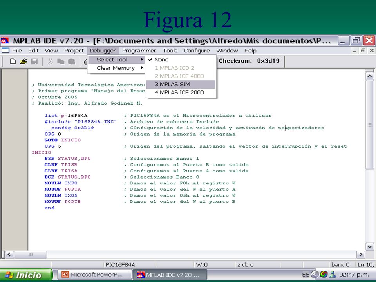Screen dimensions: 376x282
Task: Click the vertical scrollbar down arrow
Action: point(369,246)
